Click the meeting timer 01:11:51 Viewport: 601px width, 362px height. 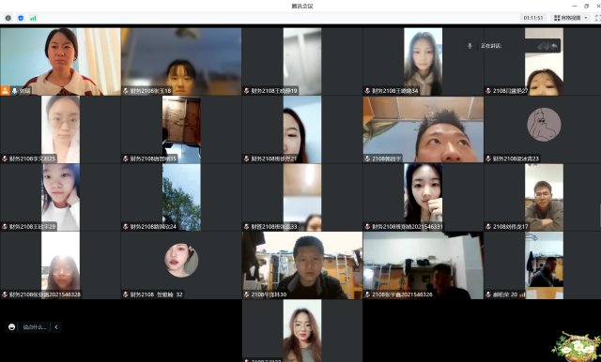point(533,18)
